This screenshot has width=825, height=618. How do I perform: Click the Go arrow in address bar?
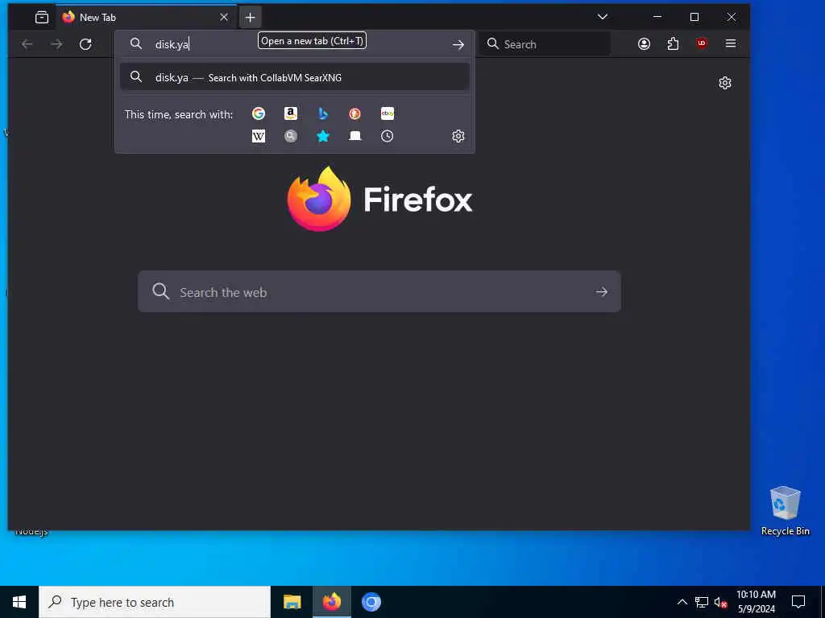[458, 44]
